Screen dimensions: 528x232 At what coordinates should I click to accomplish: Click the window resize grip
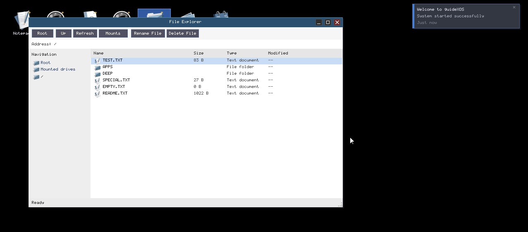coord(340,205)
